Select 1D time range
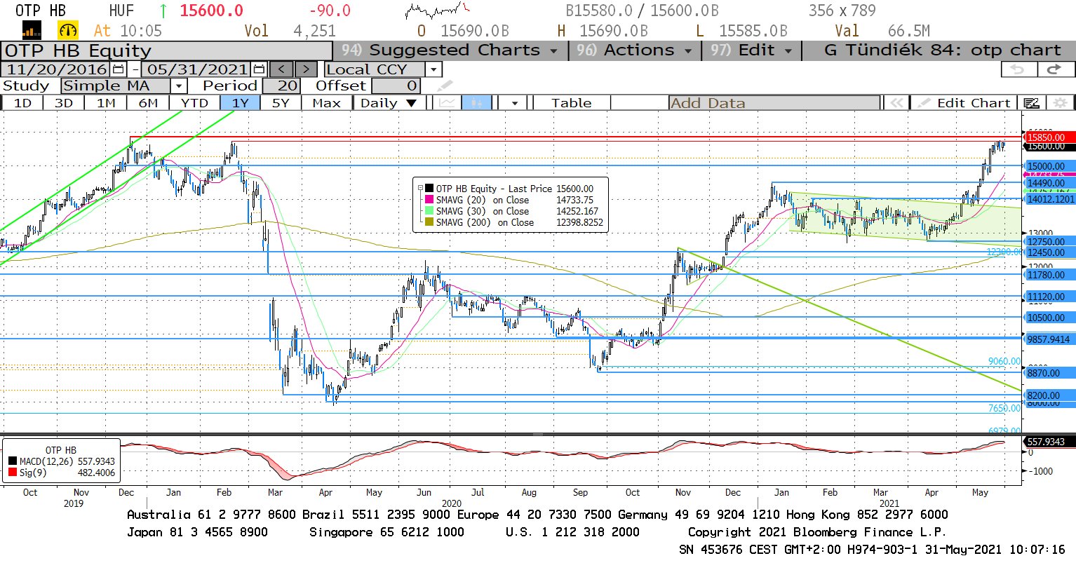Screen dimensions: 1076x570 point(22,103)
